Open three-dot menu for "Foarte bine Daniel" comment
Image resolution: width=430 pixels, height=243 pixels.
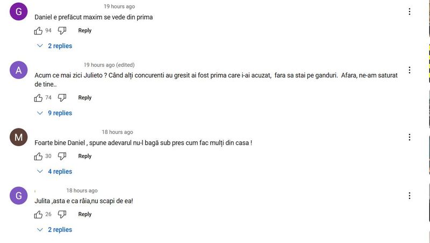point(410,137)
